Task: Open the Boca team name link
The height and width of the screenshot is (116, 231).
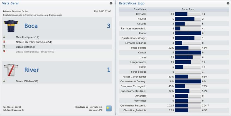Action: click(x=31, y=26)
